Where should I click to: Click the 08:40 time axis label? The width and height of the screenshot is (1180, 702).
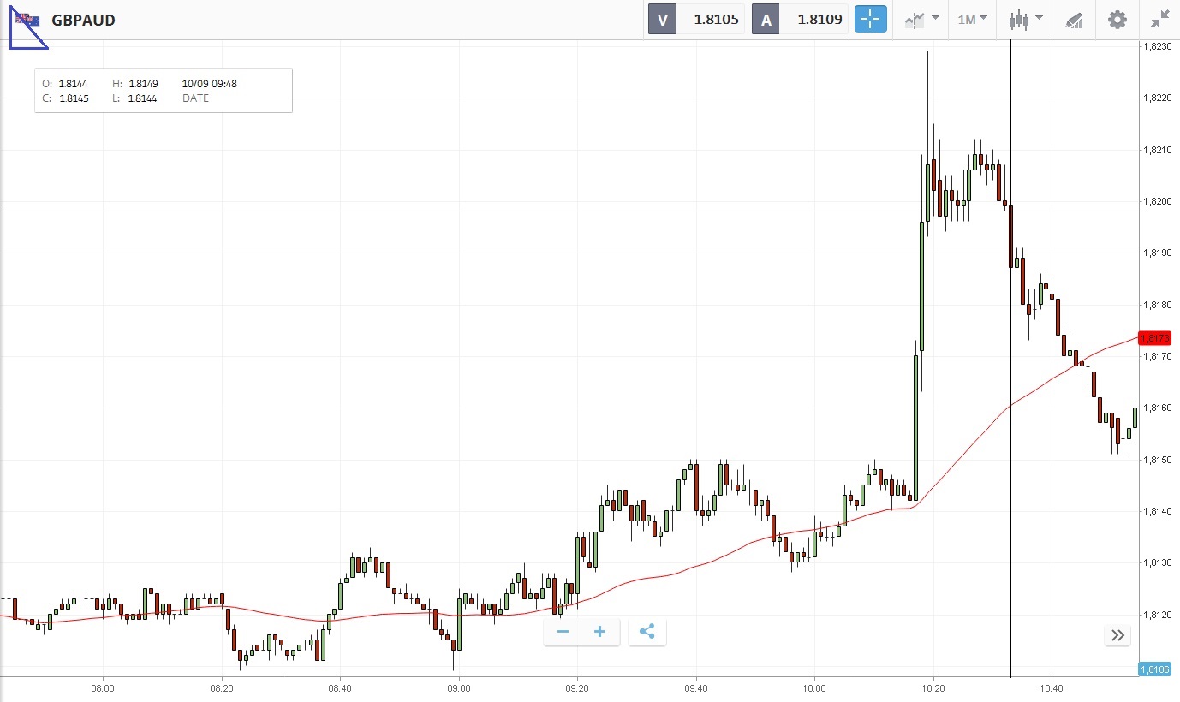[340, 687]
